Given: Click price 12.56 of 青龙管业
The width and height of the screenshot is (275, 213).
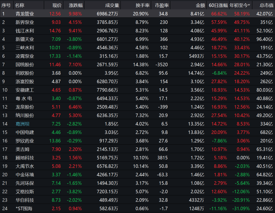Looking at the screenshot, I should [55, 14].
